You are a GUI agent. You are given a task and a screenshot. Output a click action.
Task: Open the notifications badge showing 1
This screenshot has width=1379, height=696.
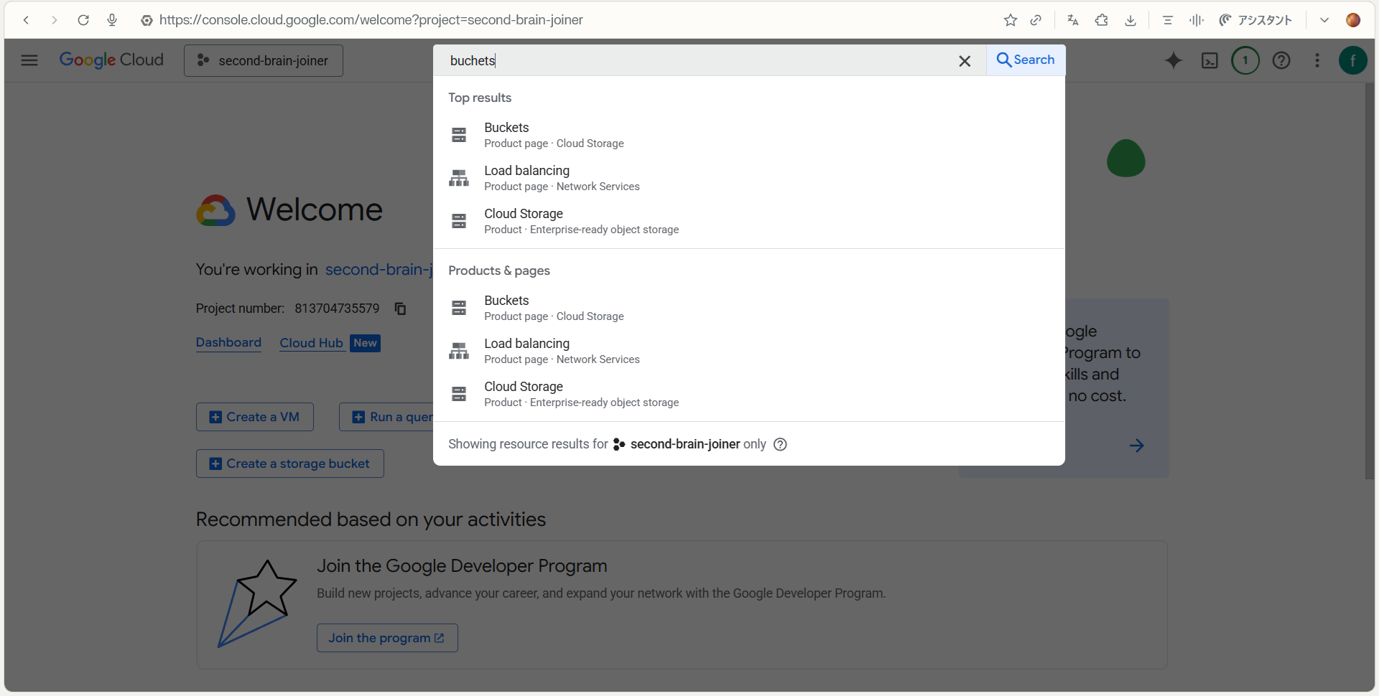1245,60
